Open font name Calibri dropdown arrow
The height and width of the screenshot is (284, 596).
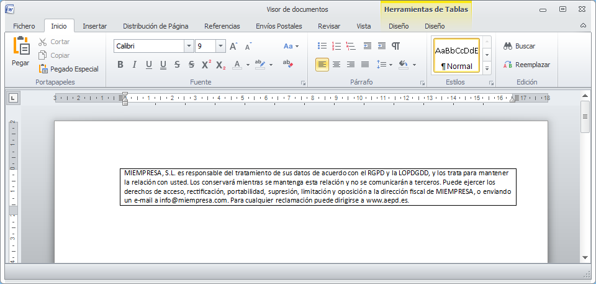tap(189, 47)
